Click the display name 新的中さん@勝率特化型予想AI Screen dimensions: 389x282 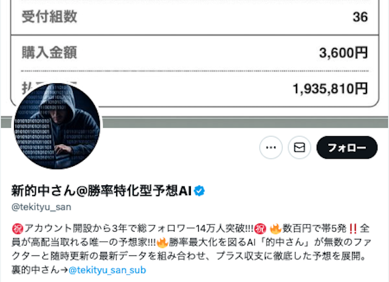point(102,191)
